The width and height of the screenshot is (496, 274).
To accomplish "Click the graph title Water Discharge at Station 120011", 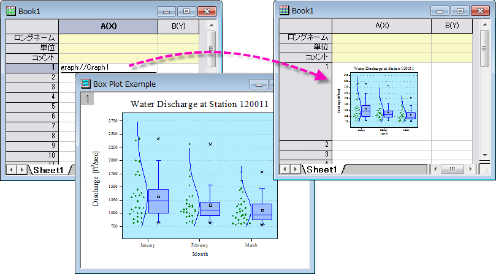I will (199, 104).
